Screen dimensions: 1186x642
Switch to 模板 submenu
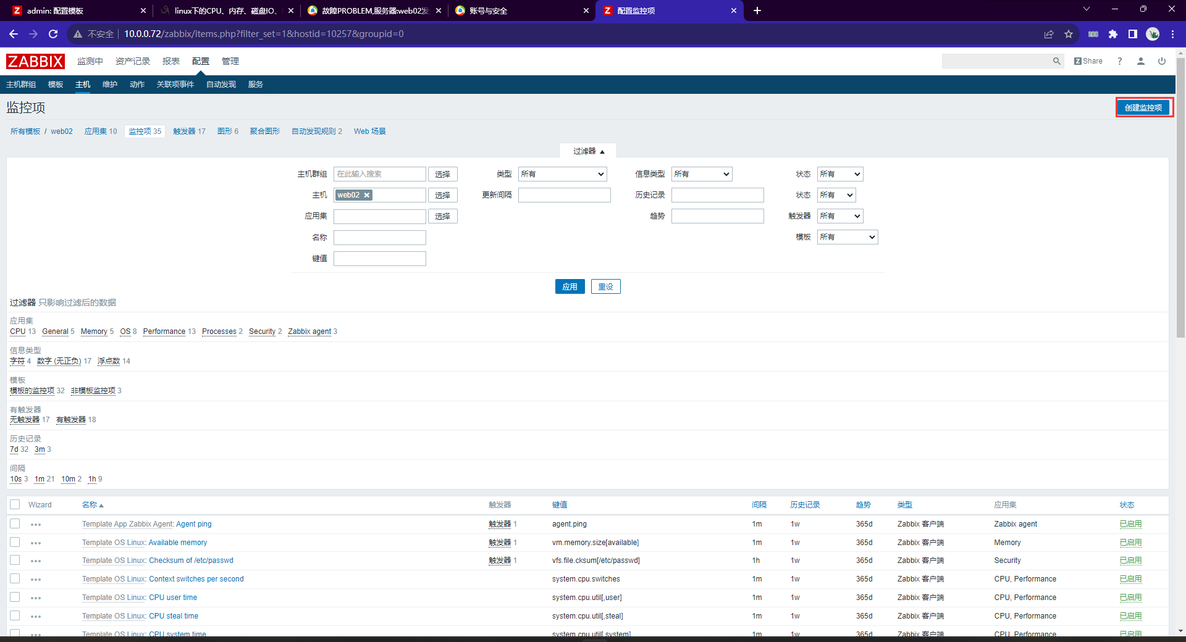tap(56, 85)
